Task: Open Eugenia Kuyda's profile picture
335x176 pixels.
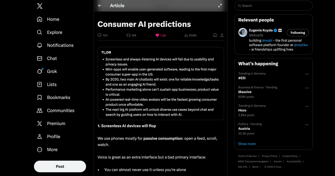Action: point(243,32)
